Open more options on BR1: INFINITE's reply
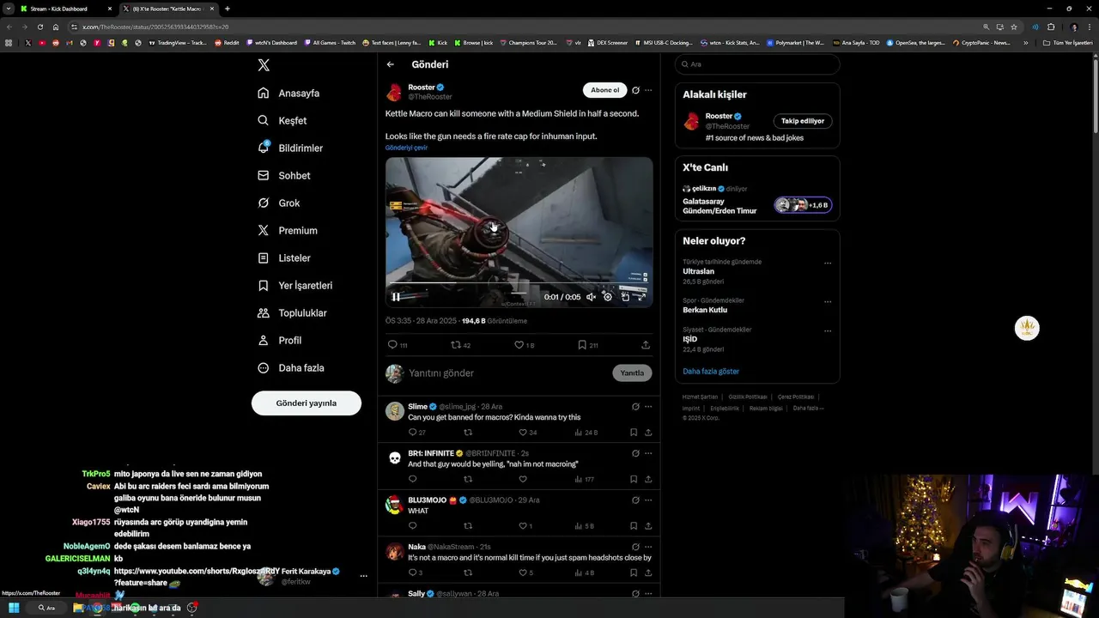This screenshot has height=618, width=1099. pos(648,453)
